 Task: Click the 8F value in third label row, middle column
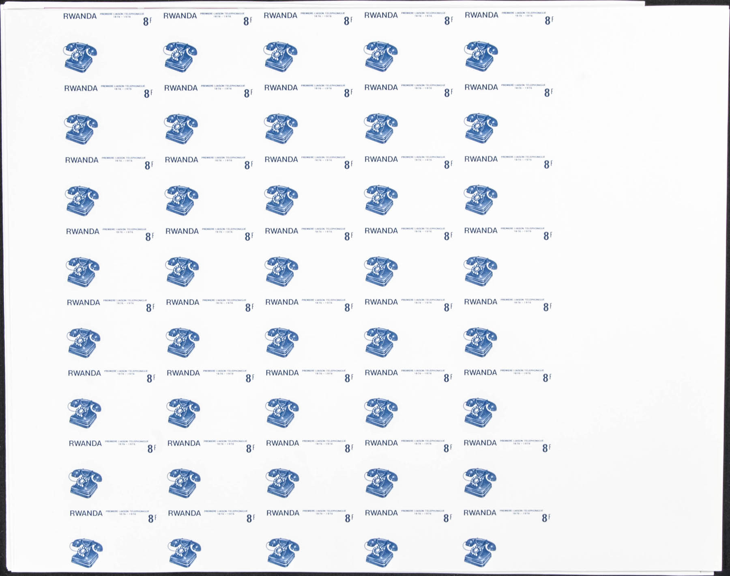coord(348,164)
